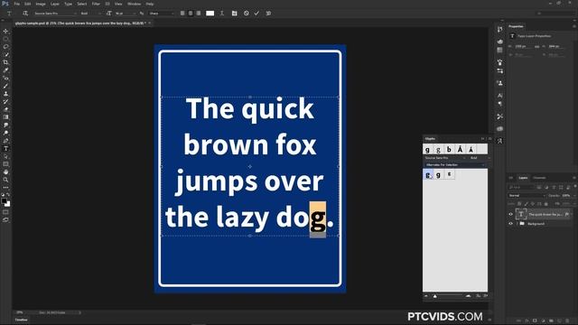Hide the Background layer group

pyautogui.click(x=510, y=224)
